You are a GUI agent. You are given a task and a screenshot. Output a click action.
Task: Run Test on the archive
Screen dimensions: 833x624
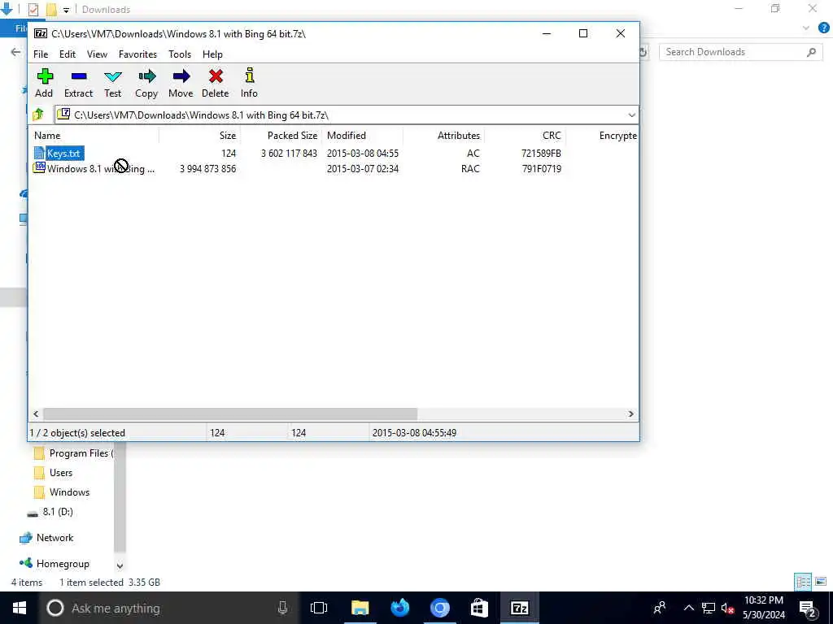[x=112, y=76]
